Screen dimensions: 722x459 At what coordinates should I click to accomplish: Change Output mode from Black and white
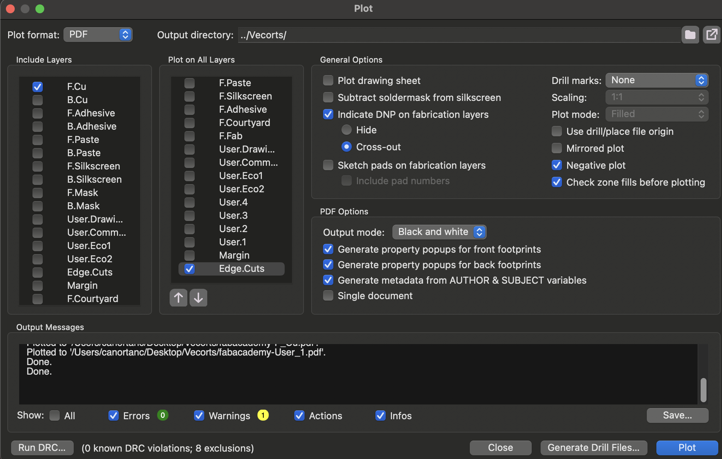click(439, 232)
